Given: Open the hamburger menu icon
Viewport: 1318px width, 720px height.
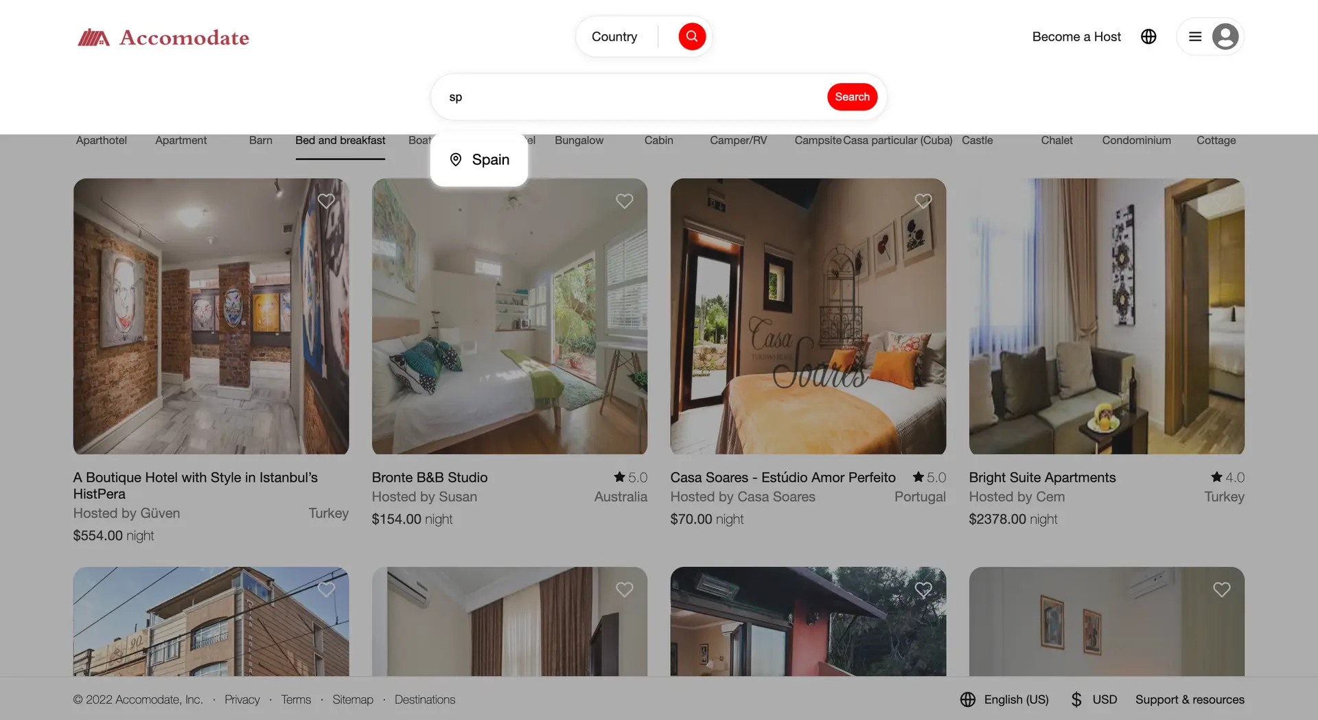Looking at the screenshot, I should click(x=1195, y=36).
